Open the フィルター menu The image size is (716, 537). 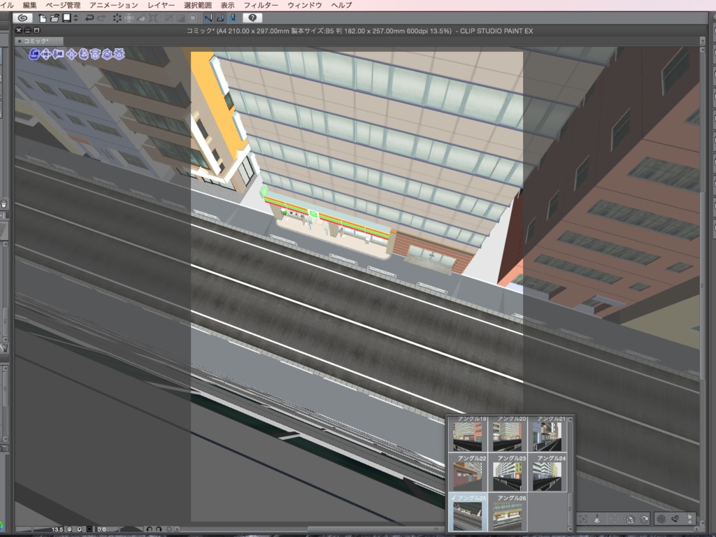click(x=260, y=5)
